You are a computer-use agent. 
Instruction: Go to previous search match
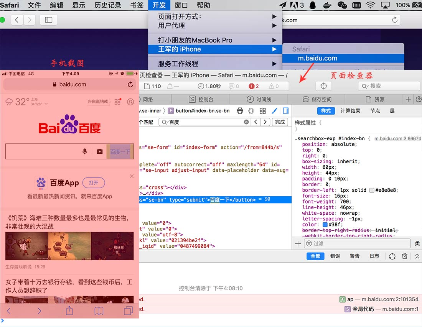pyautogui.click(x=256, y=122)
